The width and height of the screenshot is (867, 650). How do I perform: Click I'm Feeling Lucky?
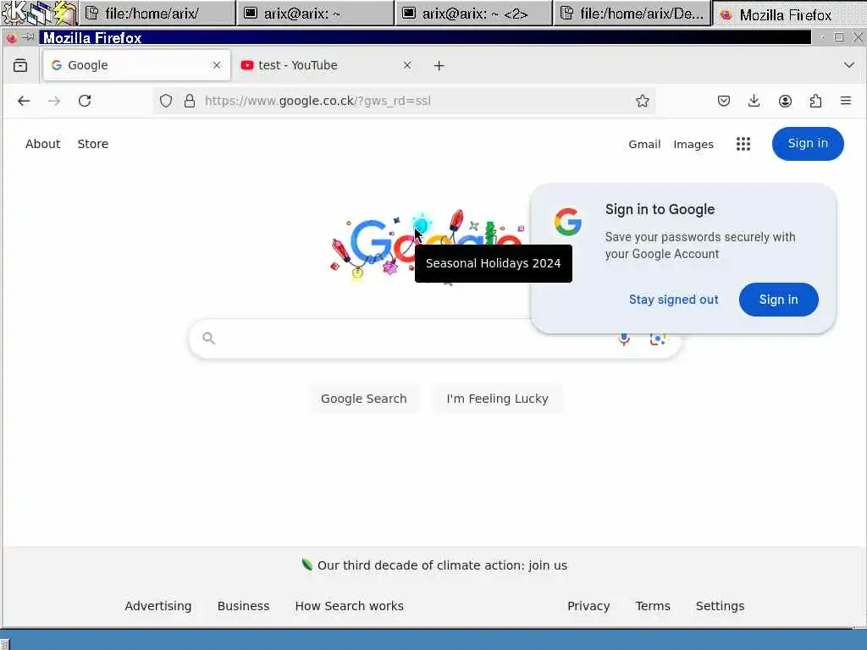point(497,399)
